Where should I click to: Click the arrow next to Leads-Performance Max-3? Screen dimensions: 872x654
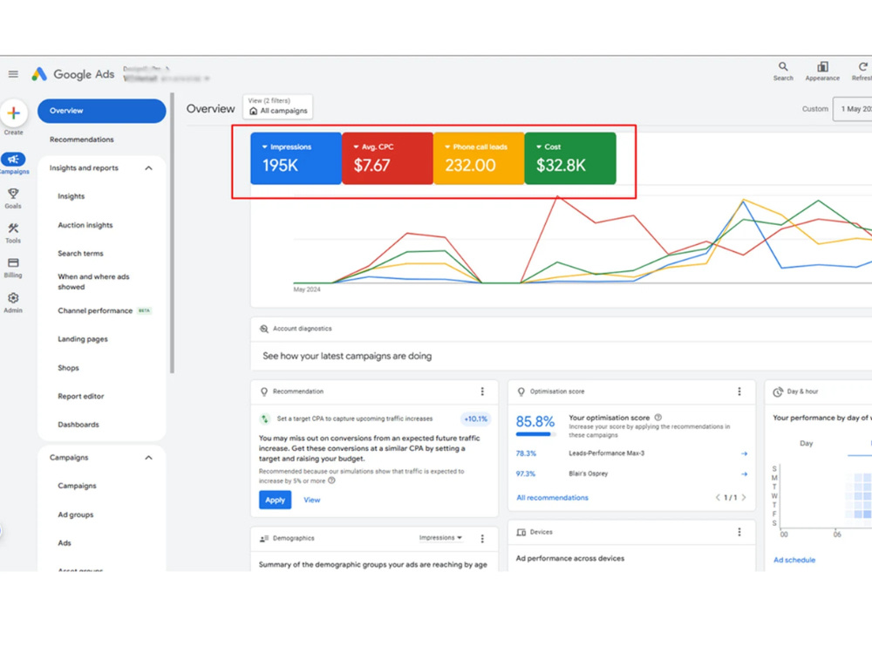click(744, 453)
